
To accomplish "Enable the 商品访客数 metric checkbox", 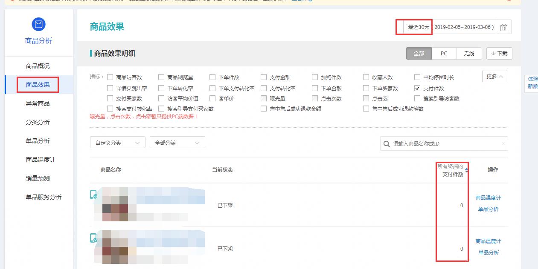I will (110, 77).
